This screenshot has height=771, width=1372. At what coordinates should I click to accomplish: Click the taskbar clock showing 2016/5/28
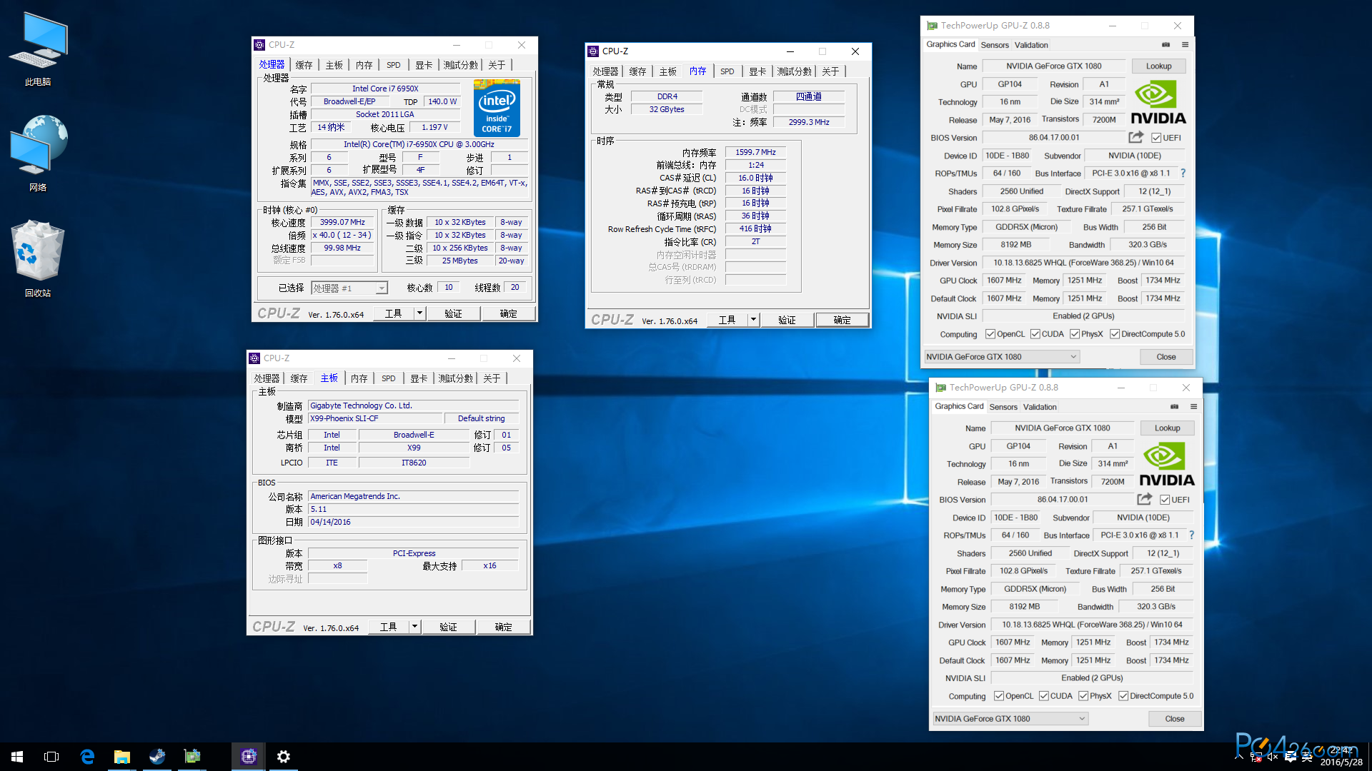click(1341, 757)
